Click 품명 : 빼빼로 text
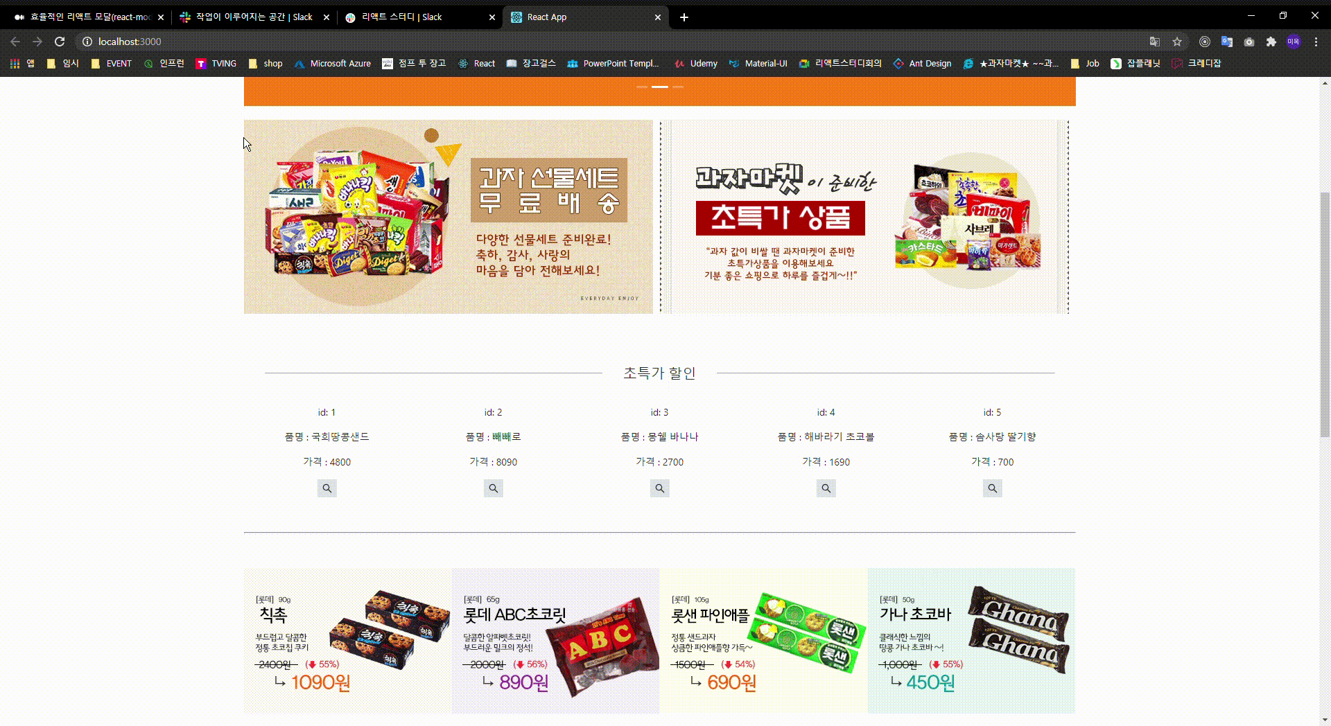Viewport: 1331px width, 726px height. (493, 437)
